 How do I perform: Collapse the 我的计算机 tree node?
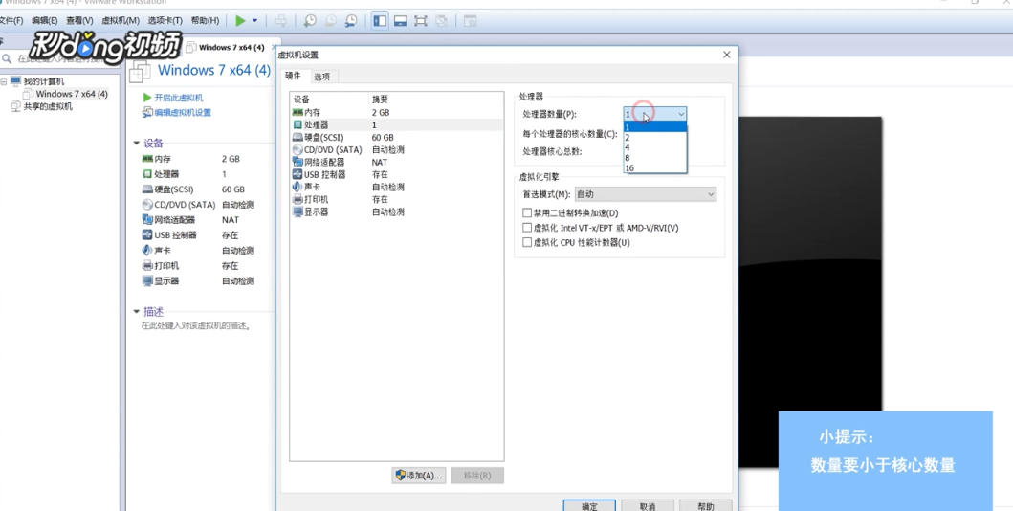point(4,81)
